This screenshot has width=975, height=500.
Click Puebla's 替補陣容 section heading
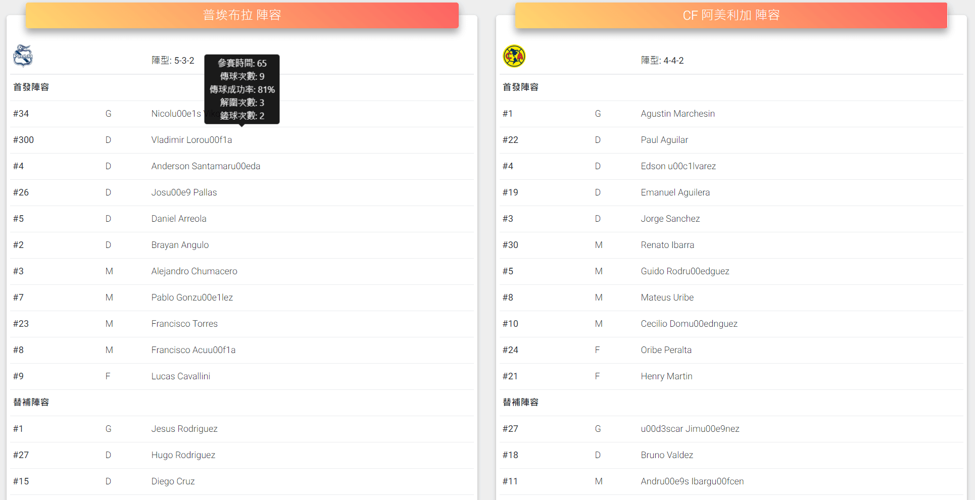31,403
